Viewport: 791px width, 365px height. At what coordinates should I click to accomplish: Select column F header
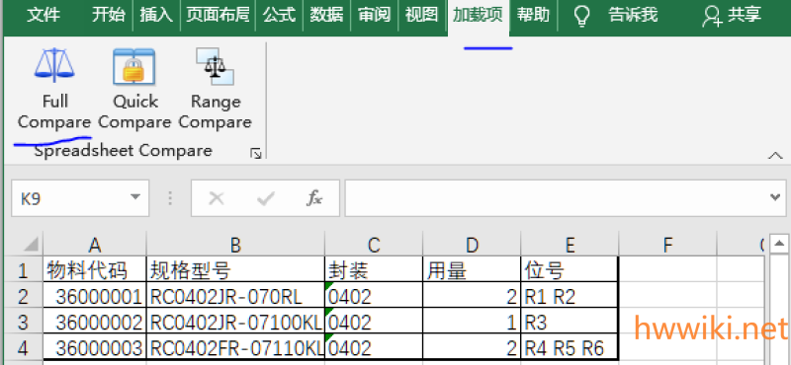667,245
